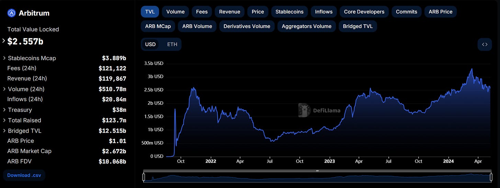Click the top grip of range selector
This screenshot has height=188, width=500.
click(317, 171)
